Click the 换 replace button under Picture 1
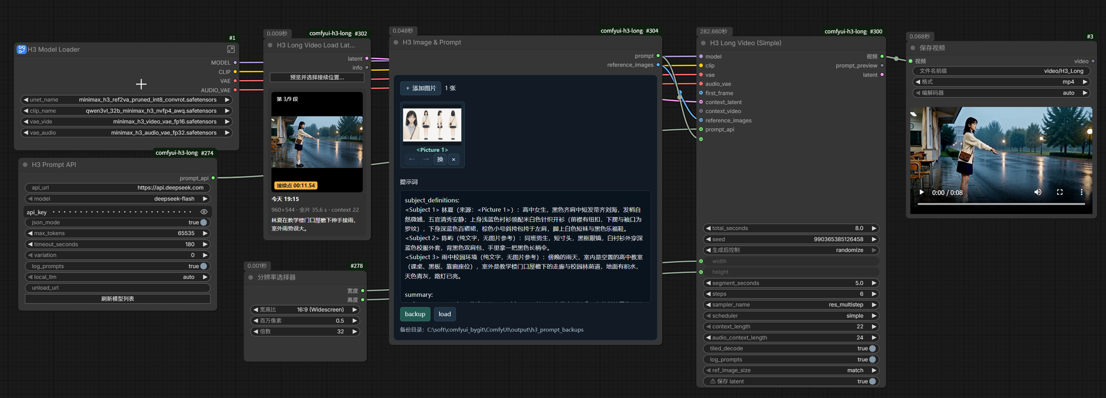 pyautogui.click(x=440, y=159)
